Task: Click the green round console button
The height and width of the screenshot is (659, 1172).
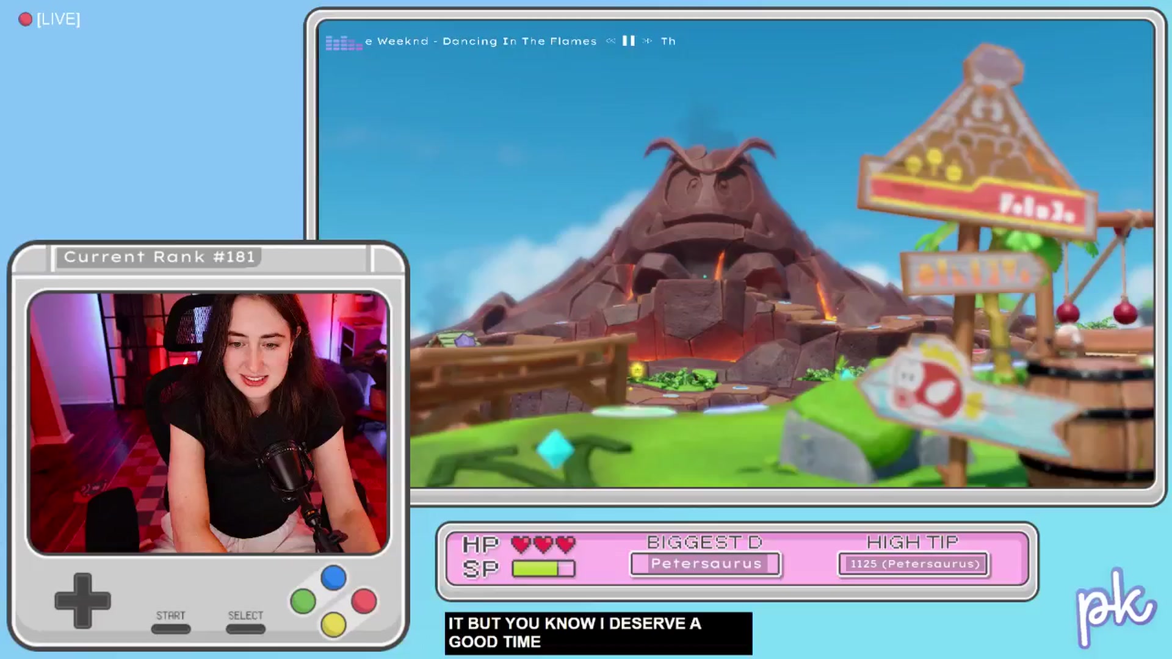Action: click(x=303, y=602)
